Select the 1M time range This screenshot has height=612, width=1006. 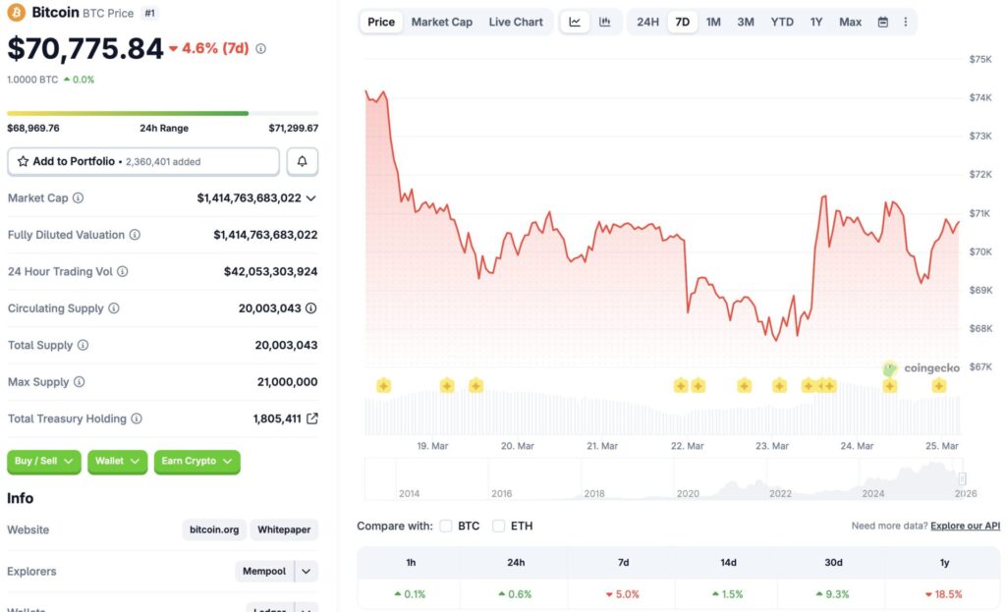tap(714, 22)
